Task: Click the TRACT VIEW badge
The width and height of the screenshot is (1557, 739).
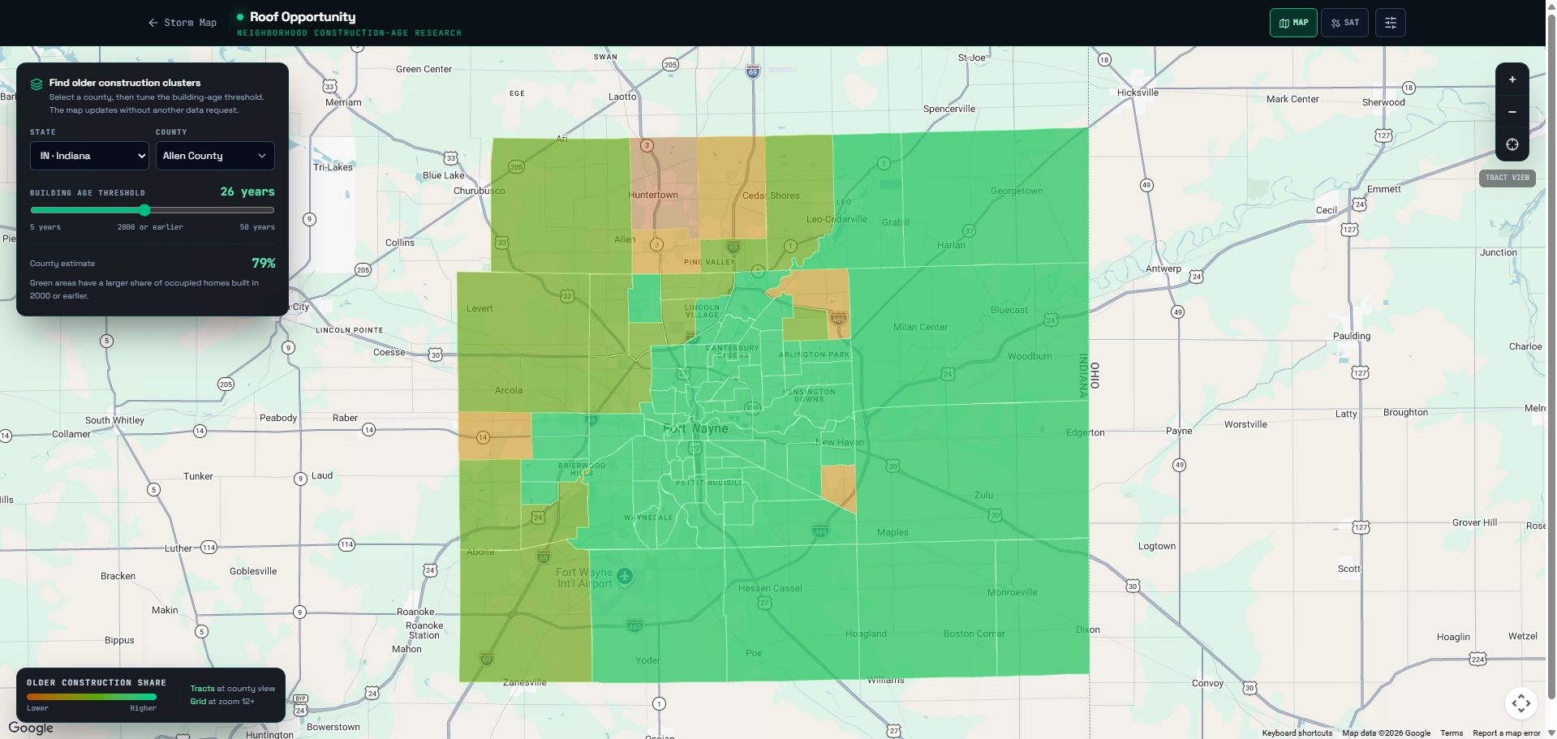Action: point(1507,178)
